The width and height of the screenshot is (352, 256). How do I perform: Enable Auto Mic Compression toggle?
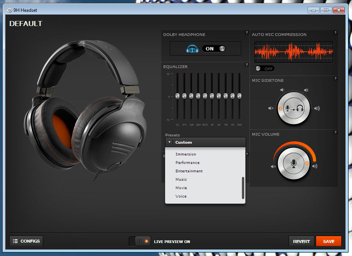coord(265,69)
